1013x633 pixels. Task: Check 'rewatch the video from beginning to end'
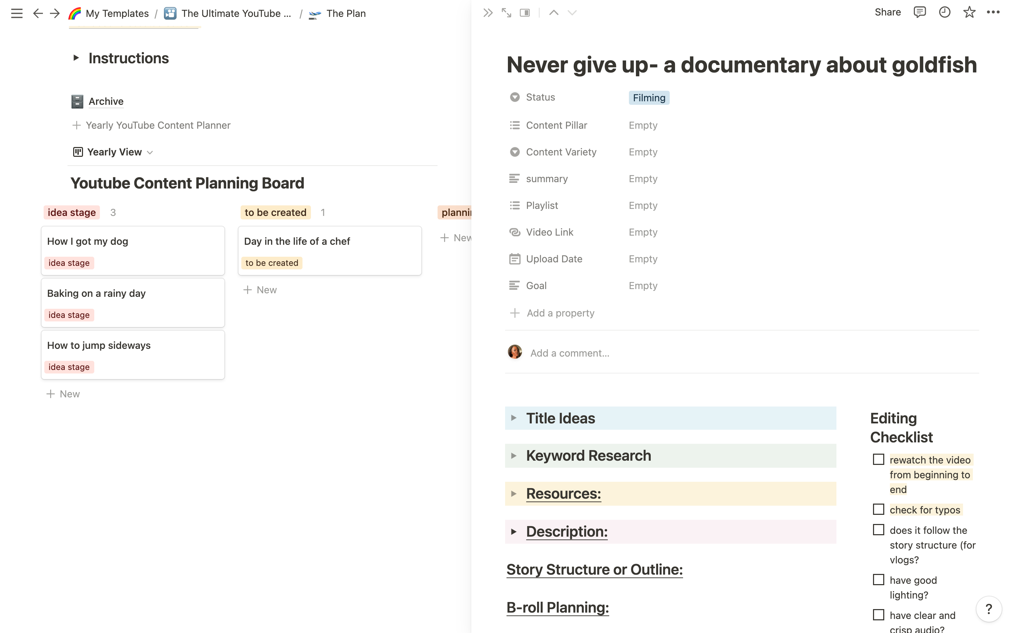[878, 459]
